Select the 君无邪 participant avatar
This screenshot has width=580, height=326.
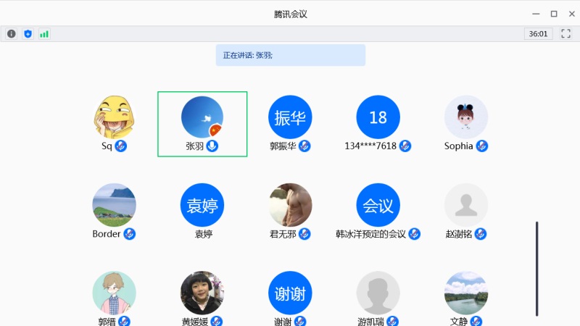pyautogui.click(x=290, y=205)
